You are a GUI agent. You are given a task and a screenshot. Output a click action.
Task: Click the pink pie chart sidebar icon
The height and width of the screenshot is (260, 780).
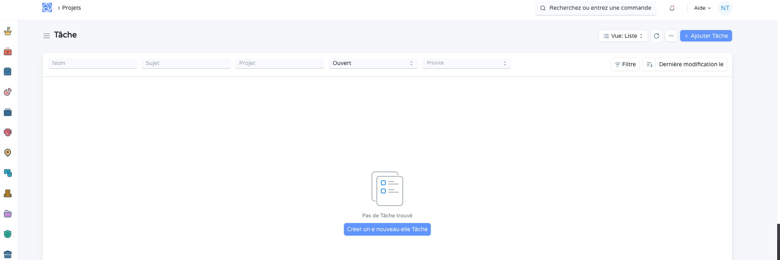coord(8,92)
